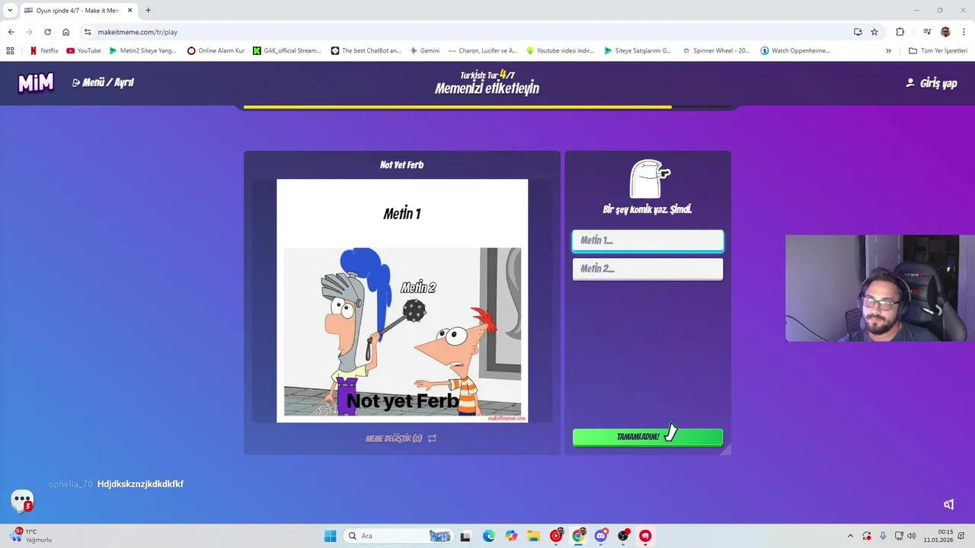The image size is (975, 548).
Task: Open the weather widget 11°C Yağmurlu
Action: point(30,536)
